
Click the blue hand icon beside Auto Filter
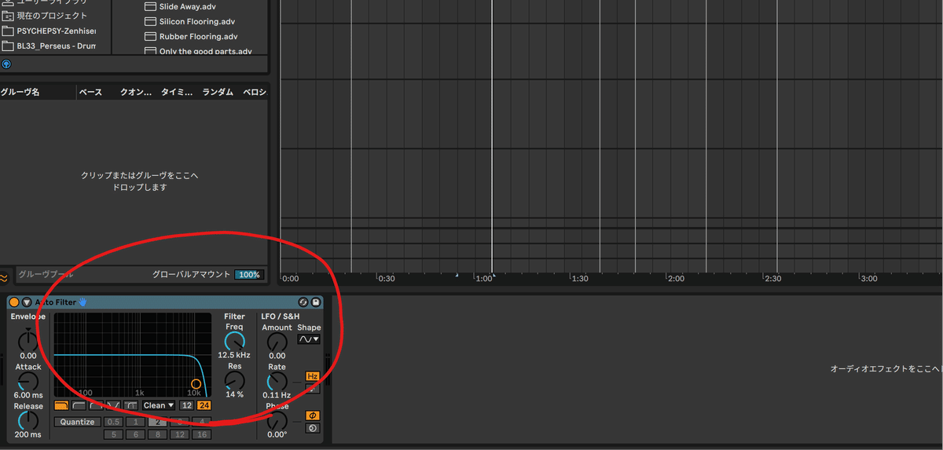coord(83,302)
